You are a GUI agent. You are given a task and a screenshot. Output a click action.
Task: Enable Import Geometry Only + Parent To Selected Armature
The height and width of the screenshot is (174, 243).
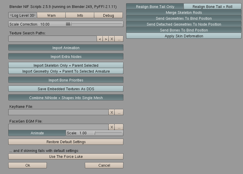coord(66,71)
